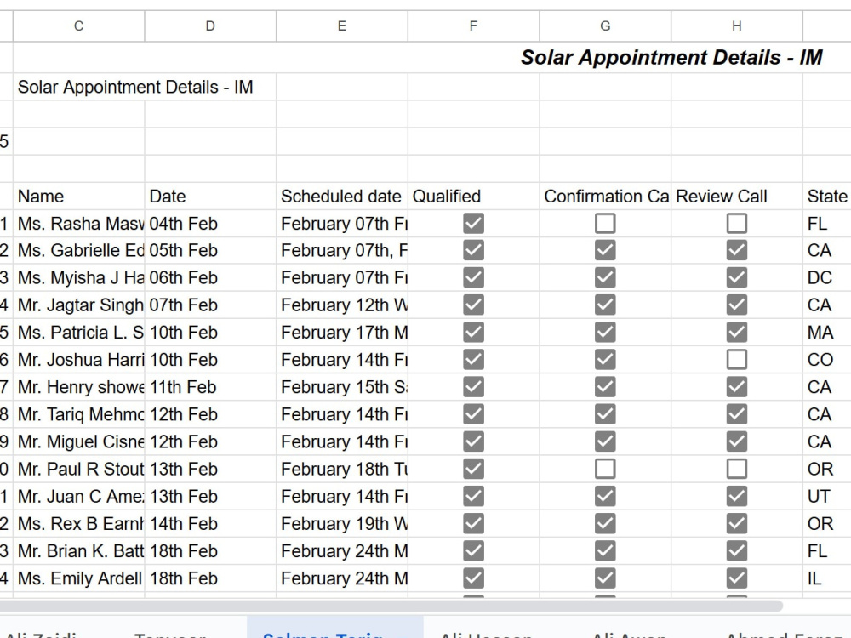Uncheck Confirmation Call for Mr. Jagtar Singh
This screenshot has height=638, width=851.
[x=605, y=305]
